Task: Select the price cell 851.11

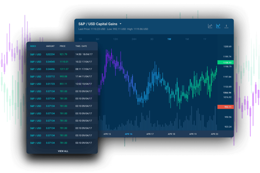Action: (63, 84)
